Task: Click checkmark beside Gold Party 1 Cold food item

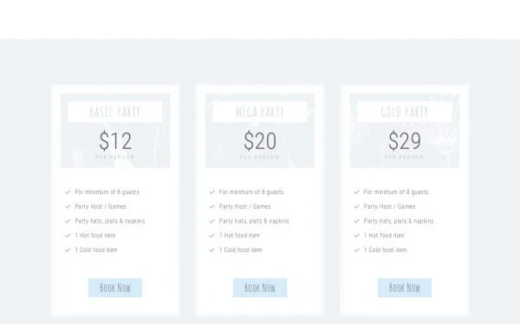Action: pyautogui.click(x=356, y=250)
